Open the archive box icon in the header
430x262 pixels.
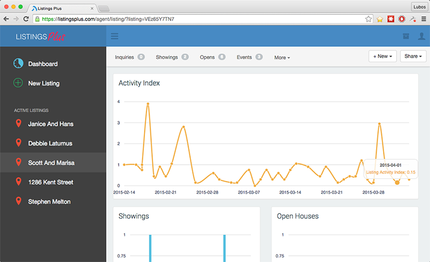tap(406, 36)
